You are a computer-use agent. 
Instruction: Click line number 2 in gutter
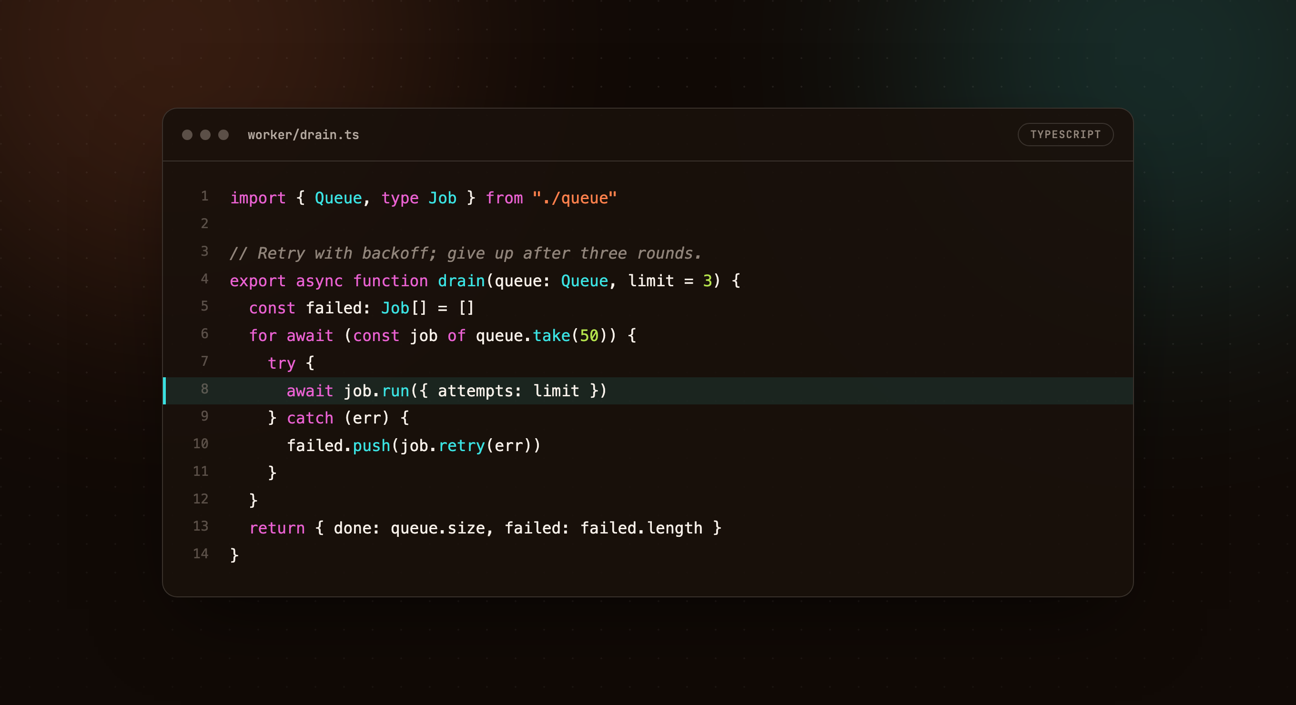pos(204,224)
